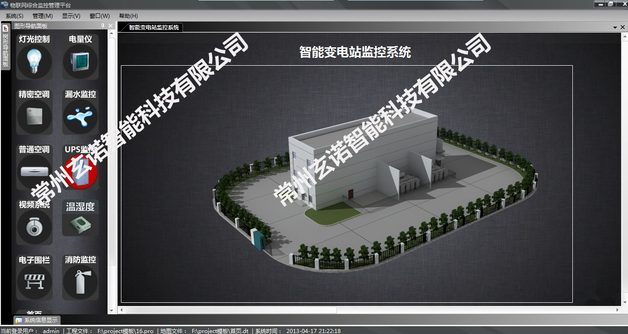Image resolution: width=628 pixels, height=334 pixels.
Task: Open the 温湿度 sensor icon
Action: 80,224
